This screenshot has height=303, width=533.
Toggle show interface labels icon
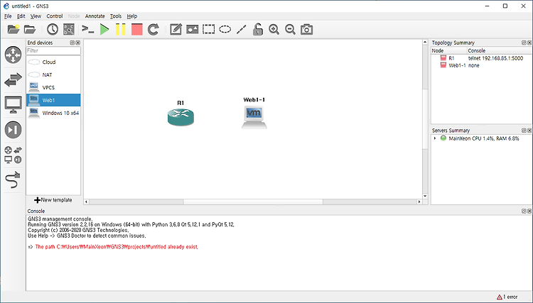tap(69, 30)
